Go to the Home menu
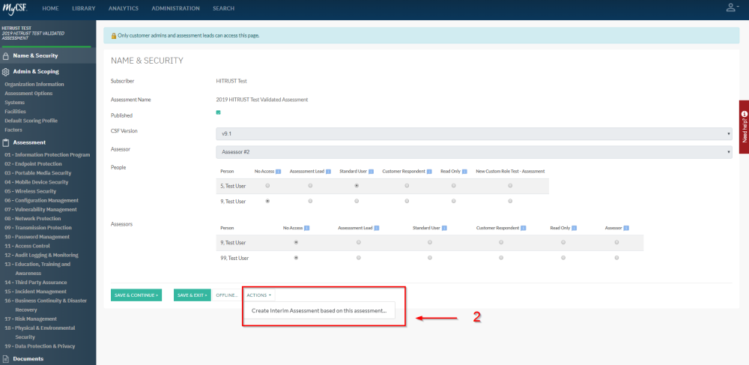 pyautogui.click(x=50, y=8)
